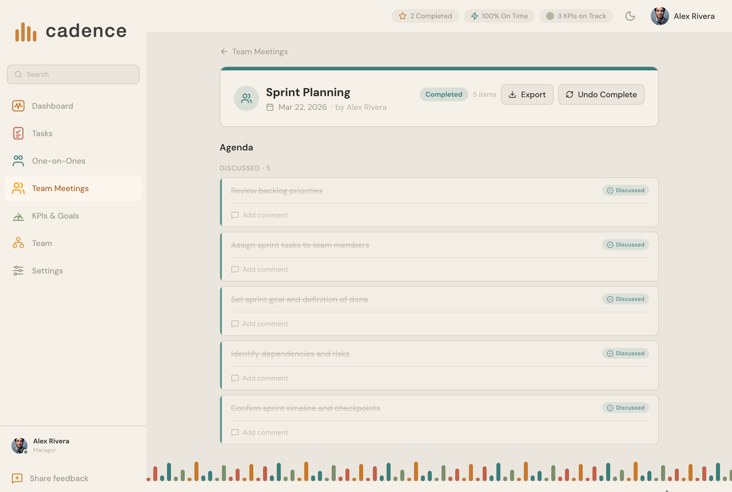Image resolution: width=732 pixels, height=492 pixels.
Task: Focus the Search input field
Action: [x=73, y=74]
